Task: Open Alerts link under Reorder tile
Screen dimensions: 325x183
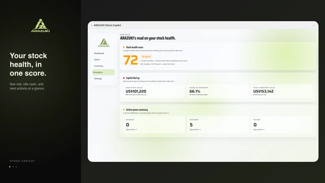Action: (131, 130)
